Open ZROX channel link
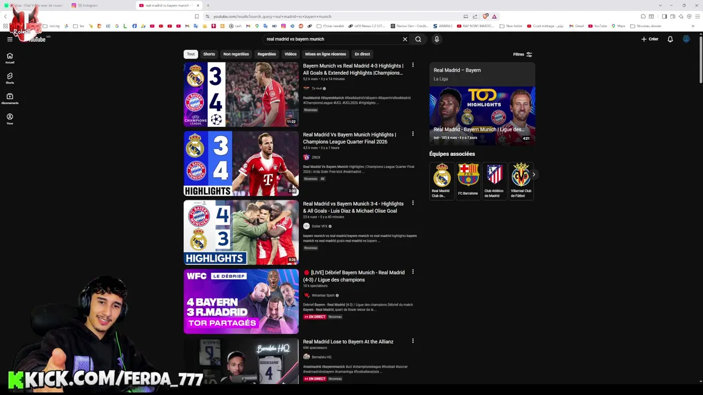 click(316, 157)
